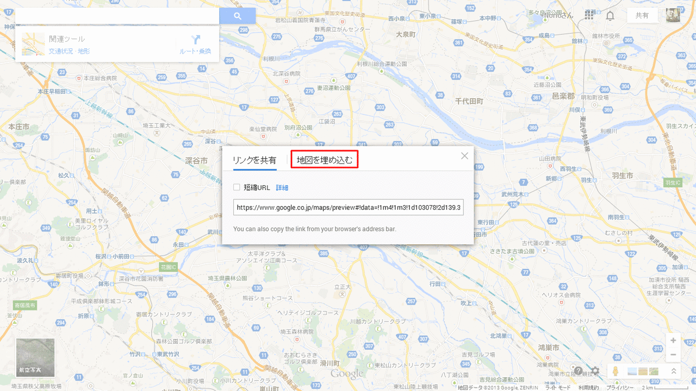
Task: Zoom out with the minus button
Action: pyautogui.click(x=673, y=355)
